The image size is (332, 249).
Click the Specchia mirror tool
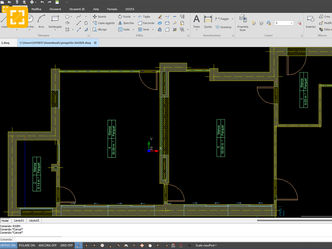point(126,23)
